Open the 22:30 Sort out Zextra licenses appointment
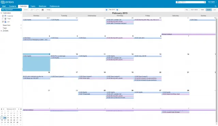 pos(120,98)
